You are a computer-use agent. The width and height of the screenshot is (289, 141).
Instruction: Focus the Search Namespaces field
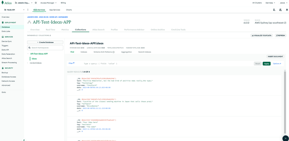(x=45, y=48)
